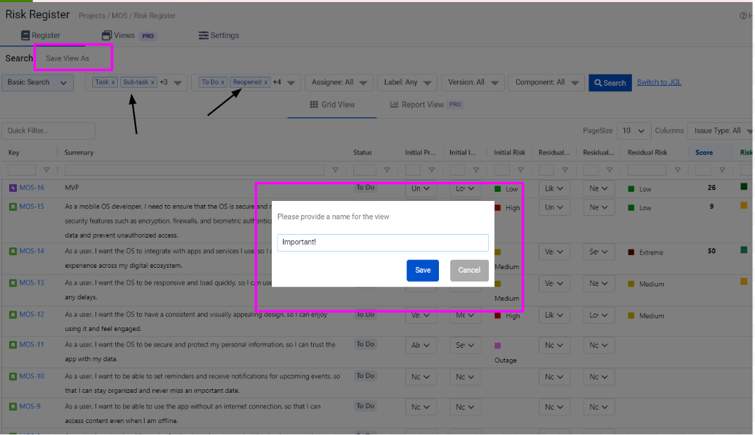Viewport: 755px width, 435px height.
Task: Click the Report View chart icon
Action: (395, 105)
